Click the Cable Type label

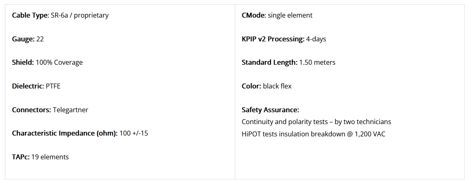(30, 15)
